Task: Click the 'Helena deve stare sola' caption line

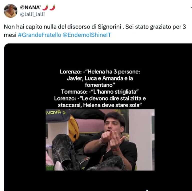Action: pos(100,105)
